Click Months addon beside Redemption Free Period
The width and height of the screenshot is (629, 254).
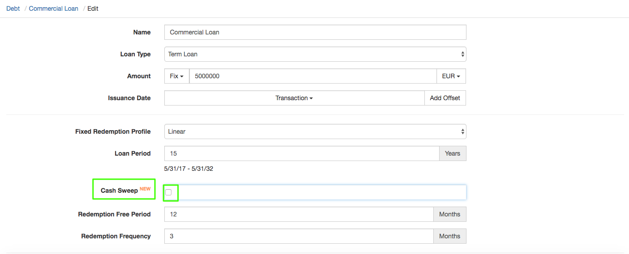pos(449,214)
